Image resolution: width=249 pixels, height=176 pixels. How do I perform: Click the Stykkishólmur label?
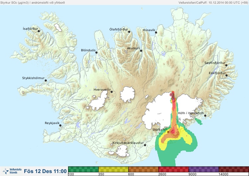click(33, 78)
